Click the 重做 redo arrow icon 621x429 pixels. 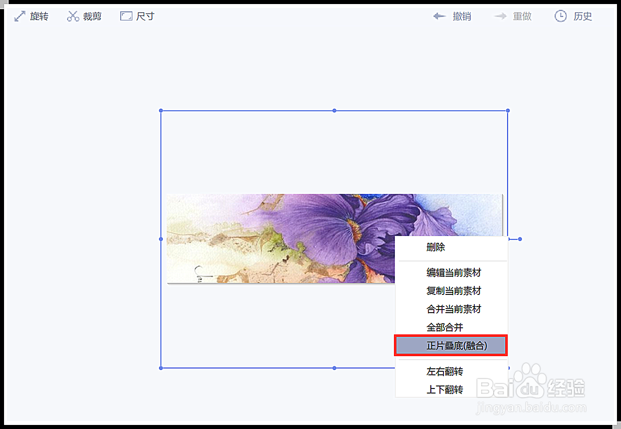pyautogui.click(x=500, y=16)
